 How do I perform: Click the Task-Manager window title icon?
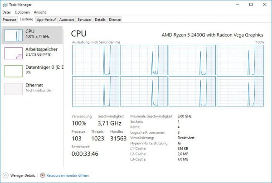(x=5, y=5)
